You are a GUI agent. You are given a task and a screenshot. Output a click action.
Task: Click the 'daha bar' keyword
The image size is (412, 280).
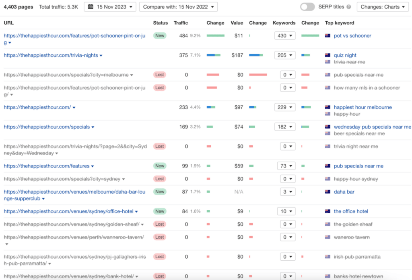tap(344, 192)
